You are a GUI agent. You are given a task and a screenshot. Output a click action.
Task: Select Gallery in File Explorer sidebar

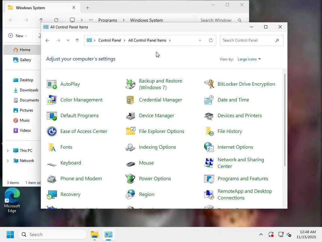[22, 60]
